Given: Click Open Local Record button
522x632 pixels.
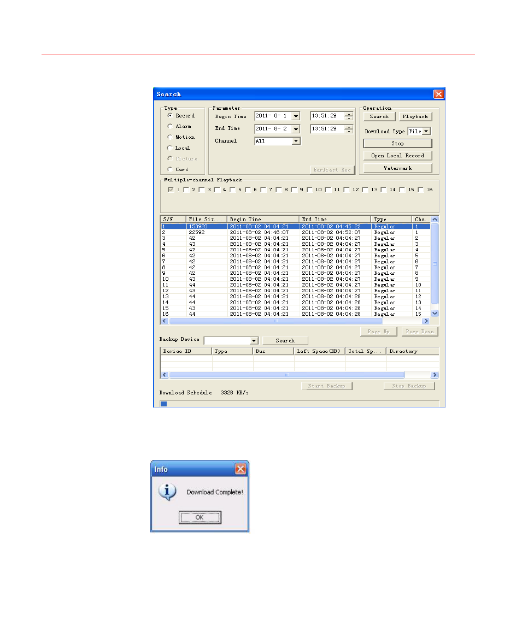Looking at the screenshot, I should tap(398, 156).
